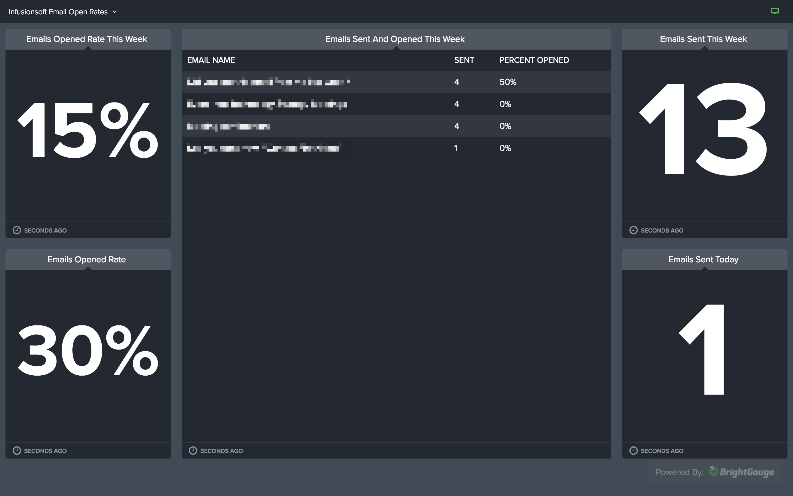Screen dimensions: 793x496
Task: Click SECONDS AGO under Emails Sent Today
Action: [x=662, y=451]
